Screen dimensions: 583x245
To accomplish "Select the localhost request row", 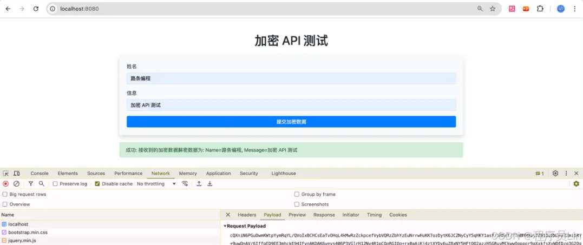I will 110,224.
